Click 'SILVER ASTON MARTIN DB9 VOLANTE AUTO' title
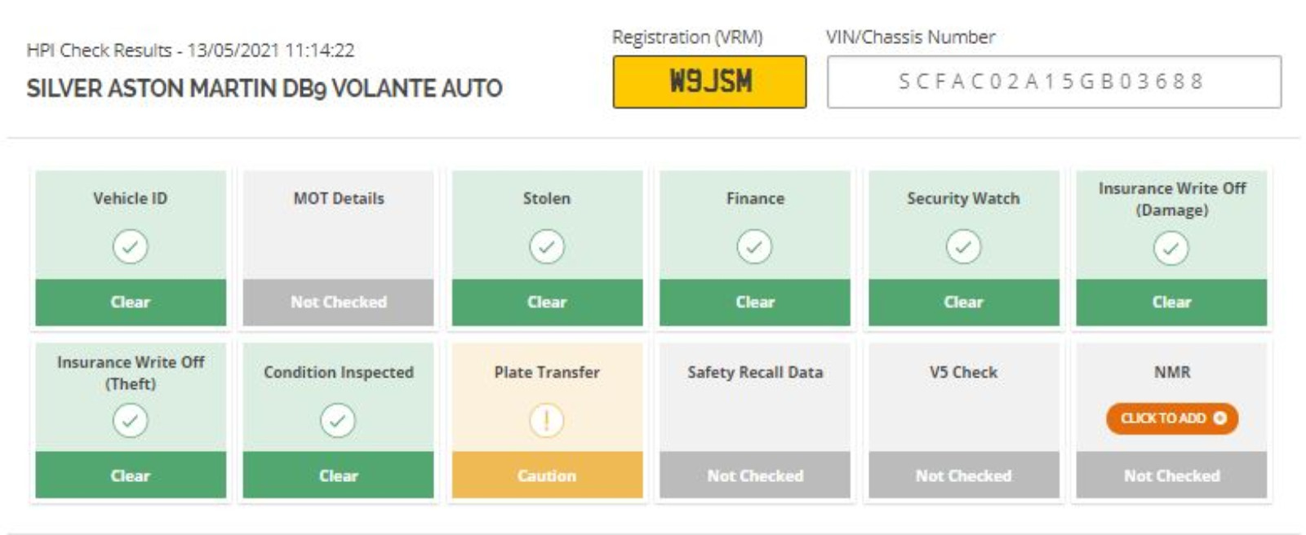Image resolution: width=1306 pixels, height=535 pixels. tap(264, 88)
